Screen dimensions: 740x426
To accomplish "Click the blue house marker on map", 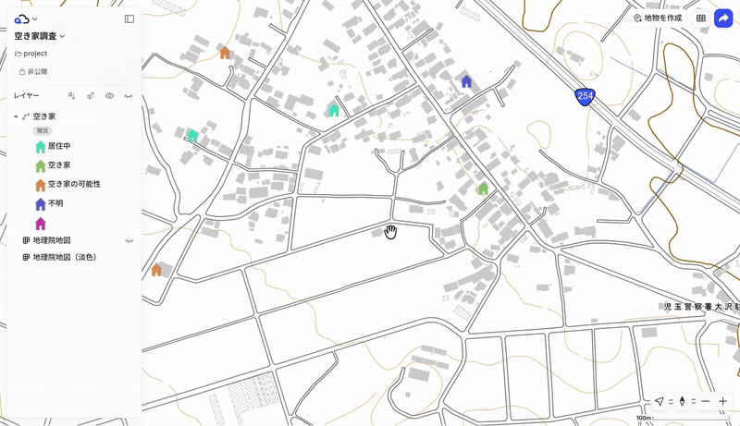I will [x=466, y=81].
